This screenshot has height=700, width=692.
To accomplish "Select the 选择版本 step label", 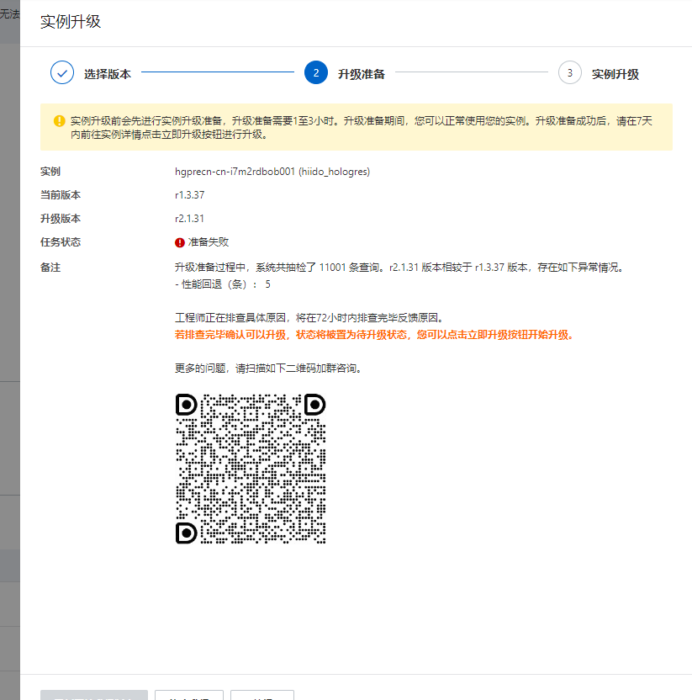I will tap(108, 74).
